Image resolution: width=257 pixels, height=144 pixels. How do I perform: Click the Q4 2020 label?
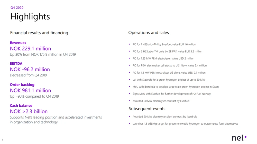coord(17,8)
